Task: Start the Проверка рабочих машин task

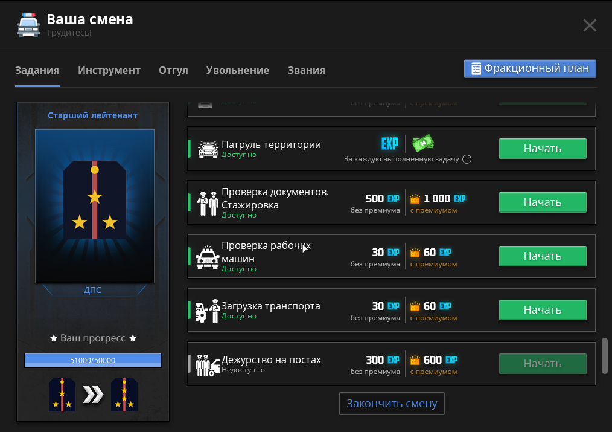Action: click(x=543, y=256)
